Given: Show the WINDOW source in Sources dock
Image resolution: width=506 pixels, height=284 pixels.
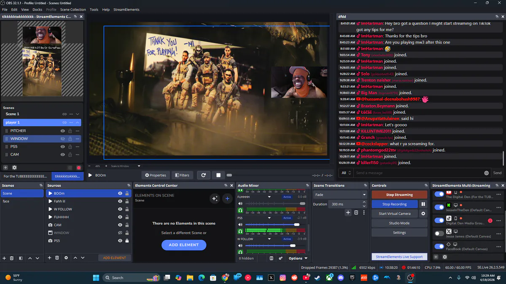Looking at the screenshot, I should [x=120, y=233].
